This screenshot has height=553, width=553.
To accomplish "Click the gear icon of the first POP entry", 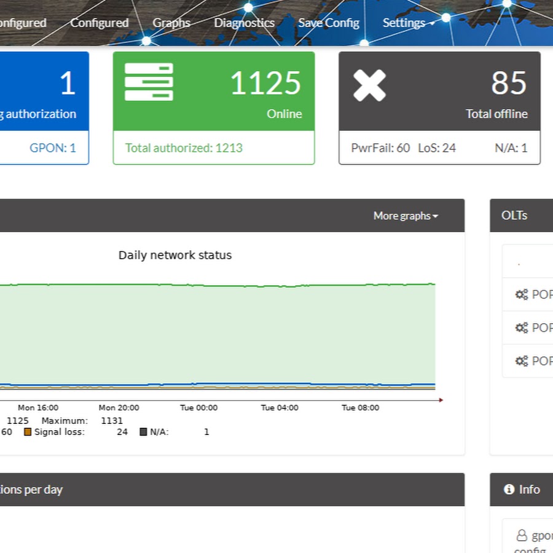I will [x=522, y=294].
